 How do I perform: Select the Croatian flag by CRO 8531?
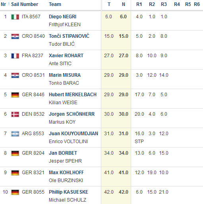pos(15,76)
